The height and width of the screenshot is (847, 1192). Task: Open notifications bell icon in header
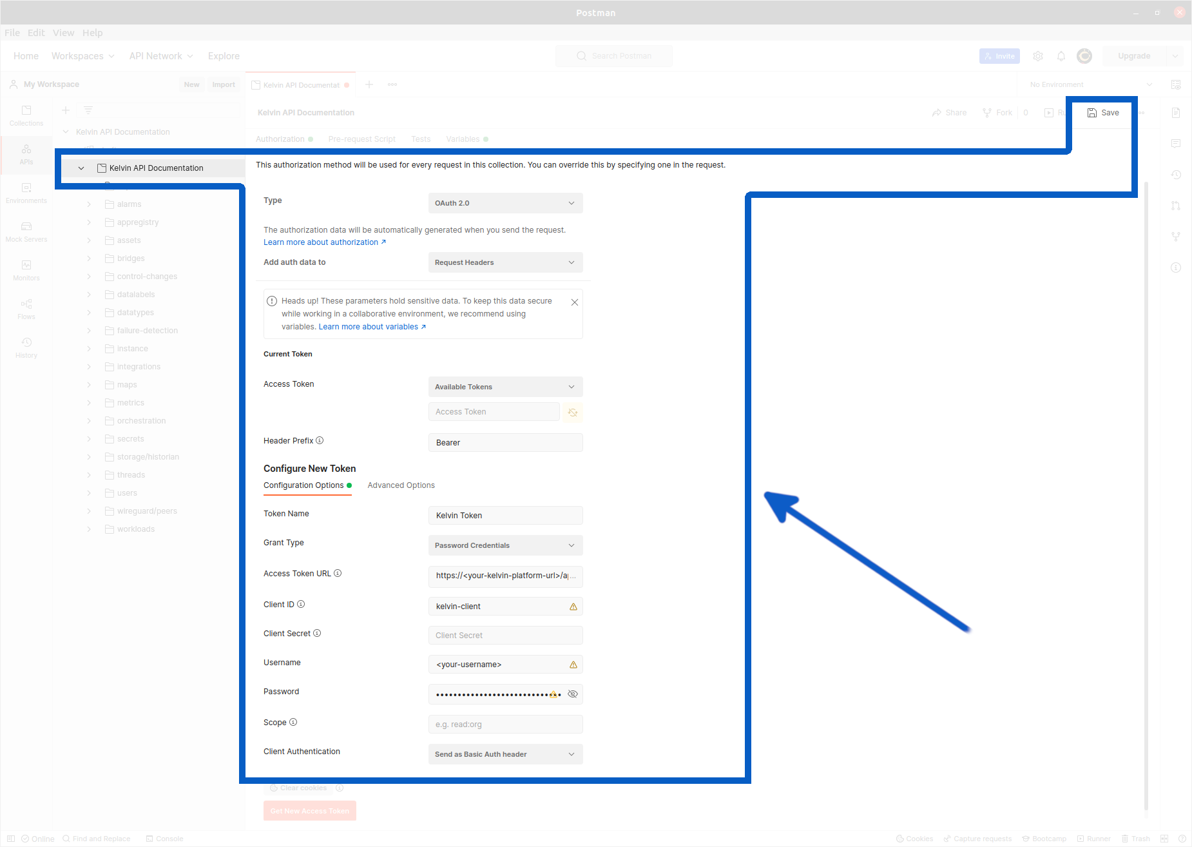pos(1061,56)
